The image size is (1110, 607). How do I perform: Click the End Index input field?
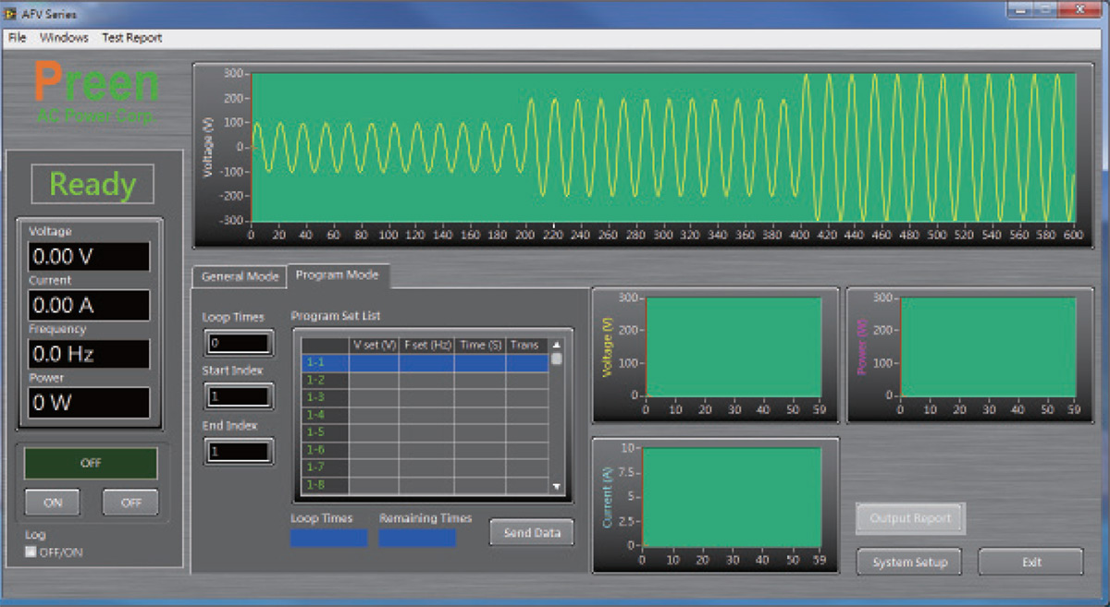(x=239, y=452)
